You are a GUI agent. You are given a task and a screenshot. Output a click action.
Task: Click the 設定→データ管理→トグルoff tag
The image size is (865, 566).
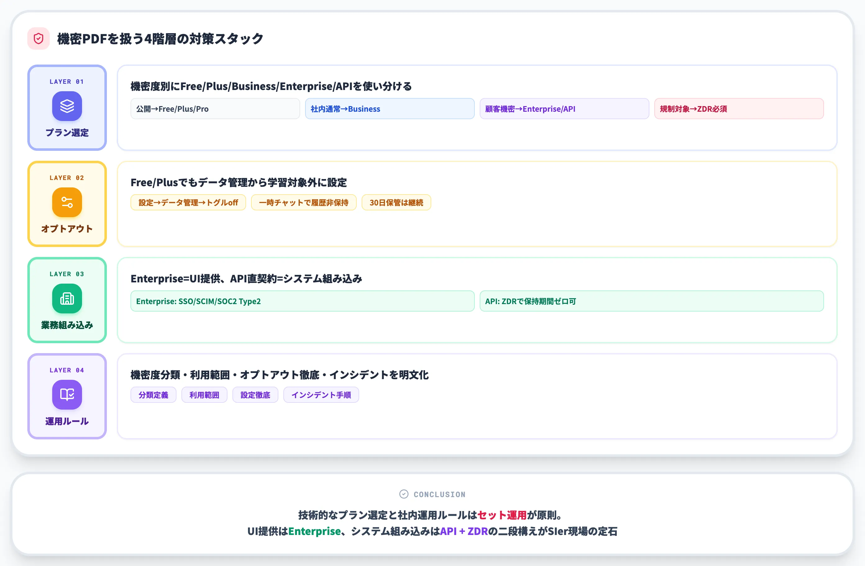(188, 202)
